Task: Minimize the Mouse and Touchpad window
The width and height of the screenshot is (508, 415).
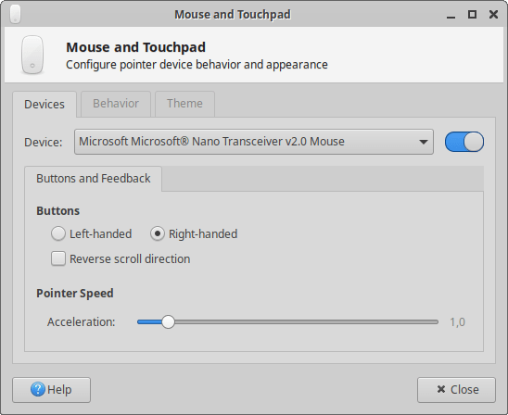Action: click(x=451, y=15)
